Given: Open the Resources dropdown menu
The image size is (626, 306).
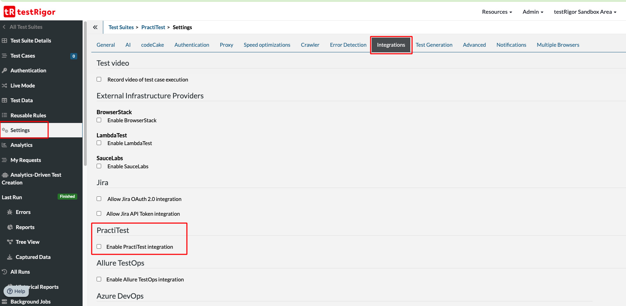Looking at the screenshot, I should [497, 12].
